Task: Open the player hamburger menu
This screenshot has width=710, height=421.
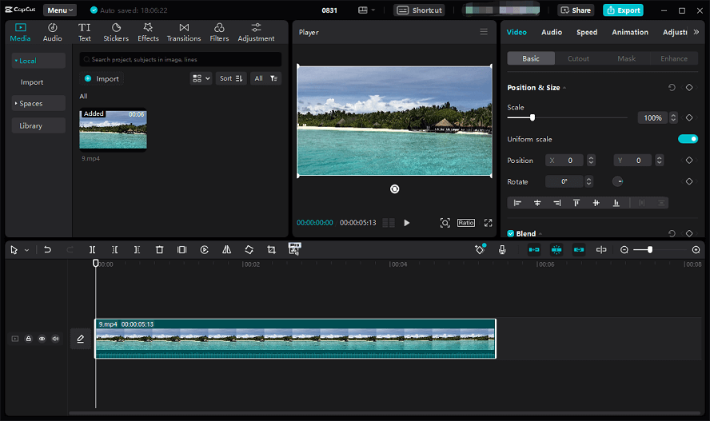Action: pyautogui.click(x=484, y=32)
